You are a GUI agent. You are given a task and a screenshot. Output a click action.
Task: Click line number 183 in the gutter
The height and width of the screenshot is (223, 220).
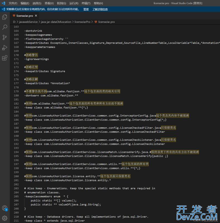coord(16,108)
